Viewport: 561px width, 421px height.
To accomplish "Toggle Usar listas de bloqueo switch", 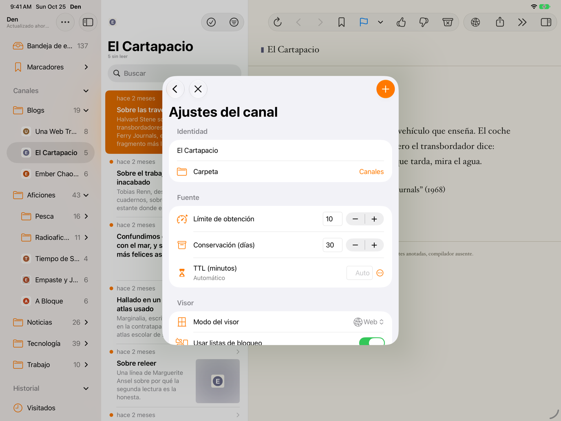I will tap(371, 342).
